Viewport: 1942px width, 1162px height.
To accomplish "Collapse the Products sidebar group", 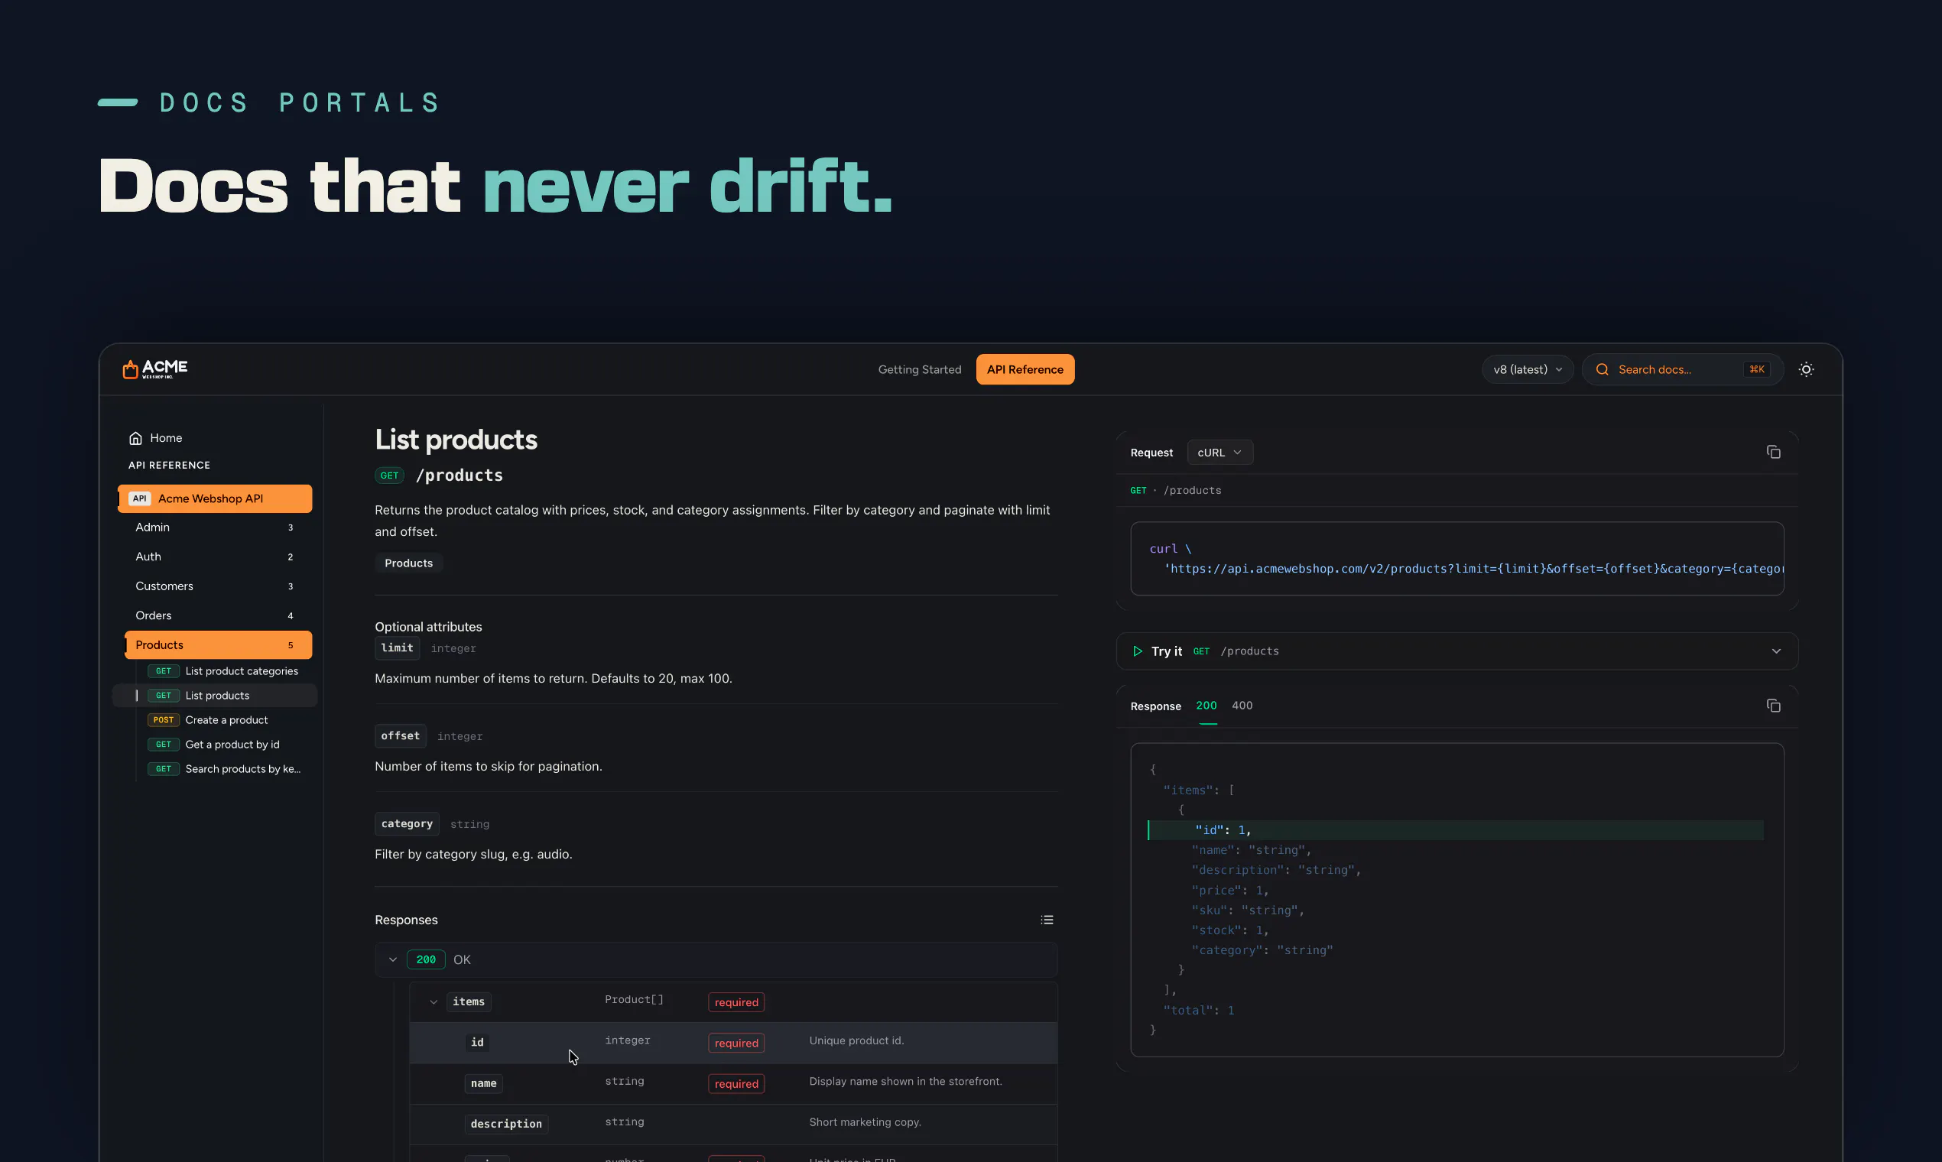I will 218,645.
